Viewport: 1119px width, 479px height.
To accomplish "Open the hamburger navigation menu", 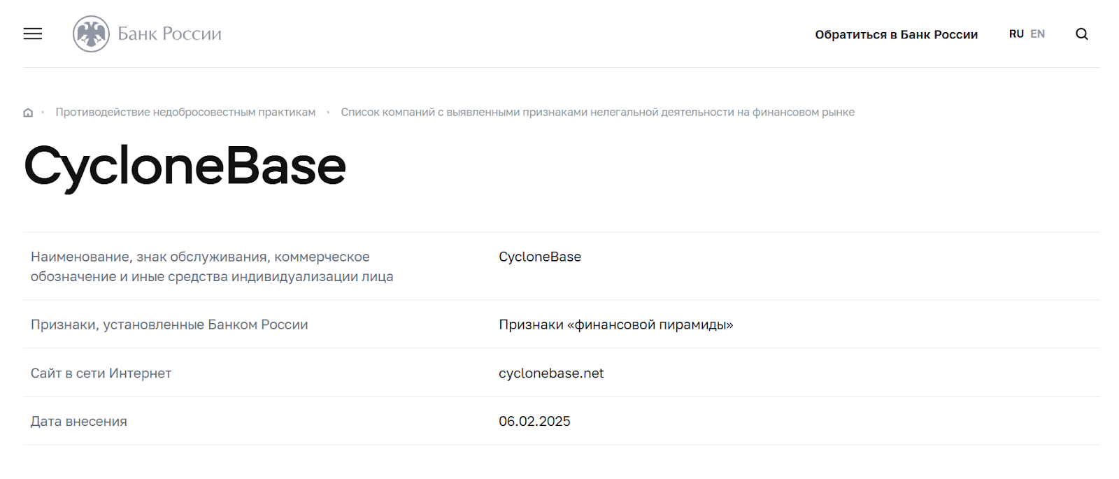I will [x=33, y=34].
